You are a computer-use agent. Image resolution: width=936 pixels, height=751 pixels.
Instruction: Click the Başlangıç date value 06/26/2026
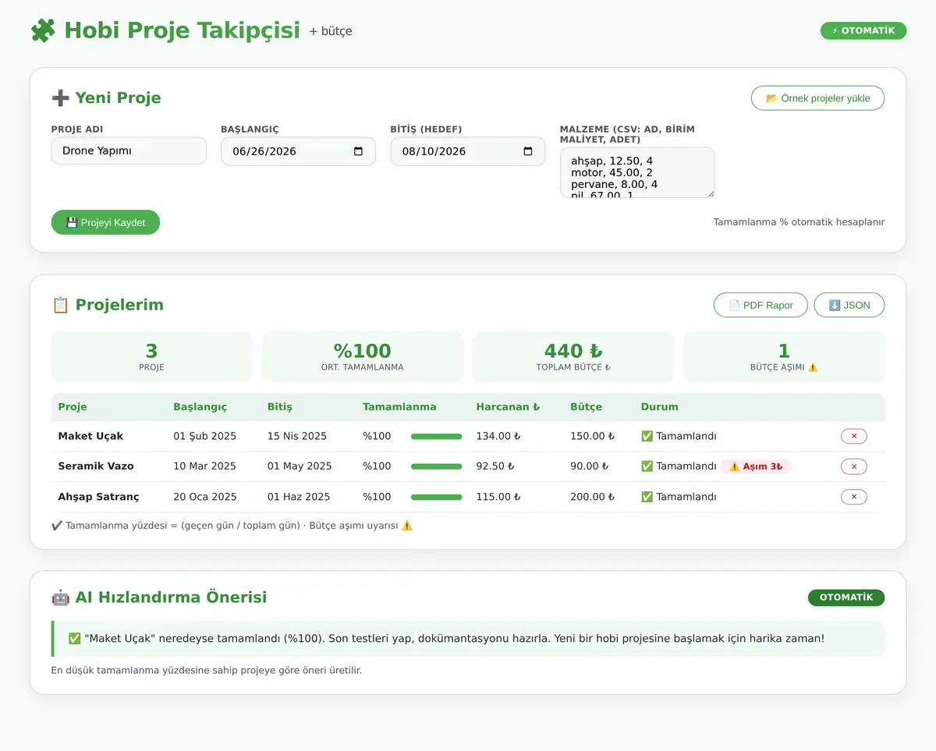click(x=264, y=151)
